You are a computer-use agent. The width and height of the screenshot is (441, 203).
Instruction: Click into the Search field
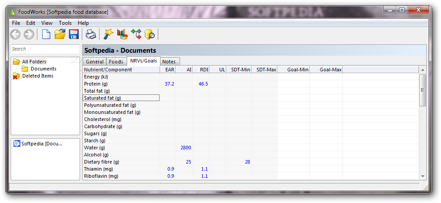(x=45, y=49)
